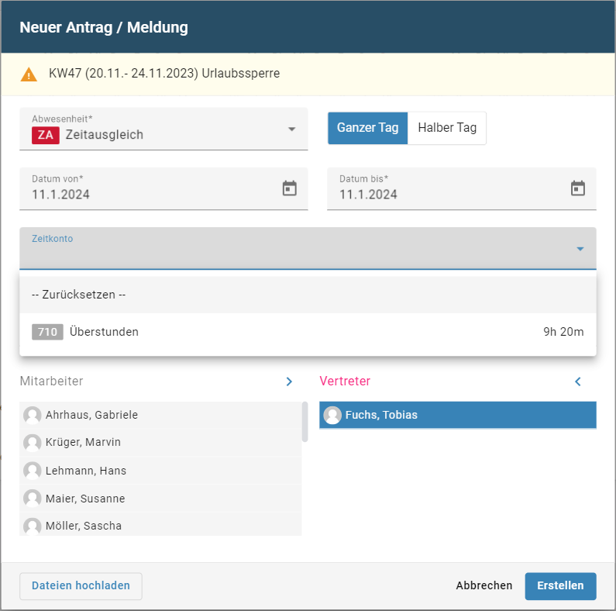This screenshot has height=611, width=616.
Task: Choose Überstunden from Zeitkonto list
Action: [104, 332]
